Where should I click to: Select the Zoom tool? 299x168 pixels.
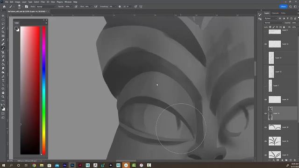pos(3,97)
